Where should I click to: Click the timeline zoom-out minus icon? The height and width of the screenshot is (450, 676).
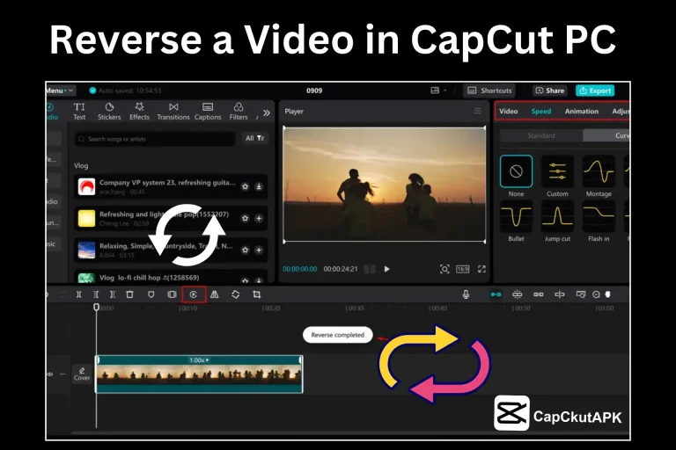click(x=596, y=294)
